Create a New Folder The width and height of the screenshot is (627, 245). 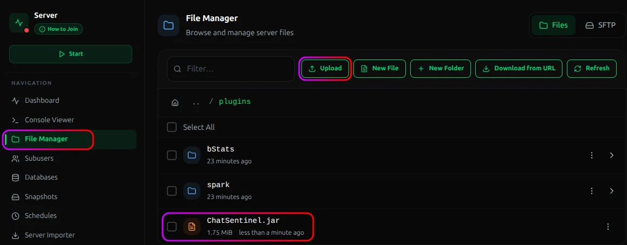(x=441, y=68)
